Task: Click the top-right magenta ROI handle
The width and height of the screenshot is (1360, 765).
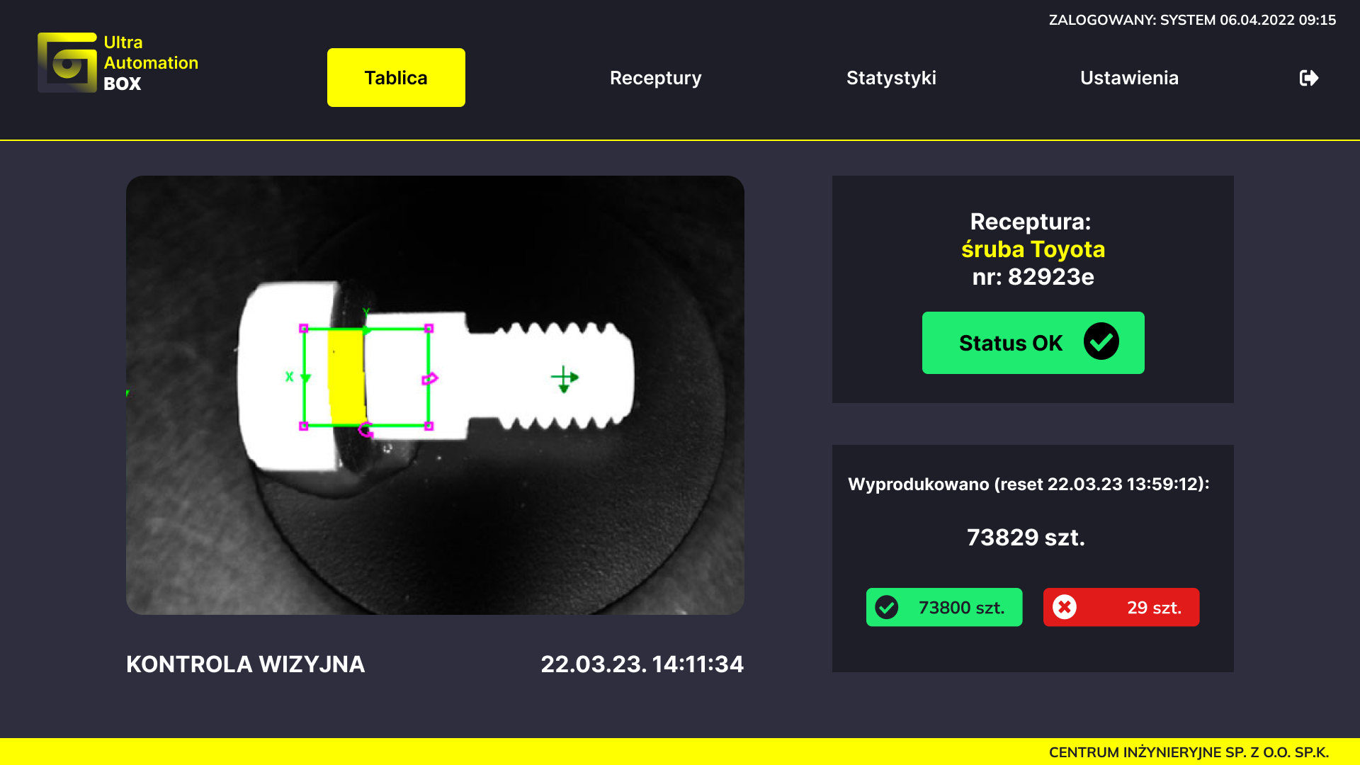Action: 429,328
